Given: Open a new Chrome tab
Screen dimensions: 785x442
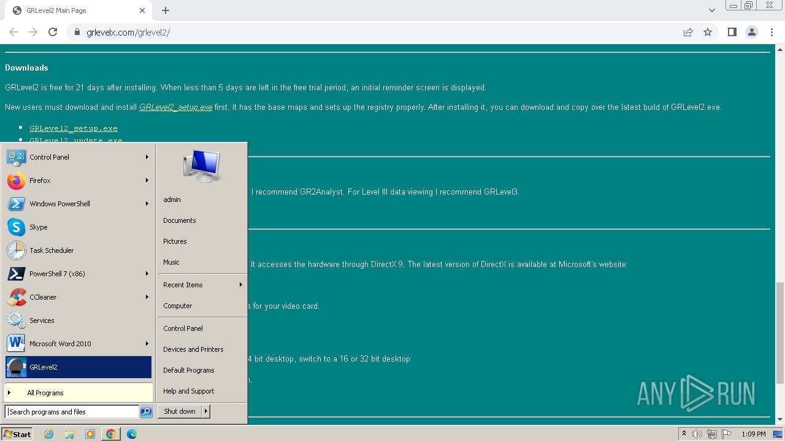Looking at the screenshot, I should pyautogui.click(x=166, y=10).
